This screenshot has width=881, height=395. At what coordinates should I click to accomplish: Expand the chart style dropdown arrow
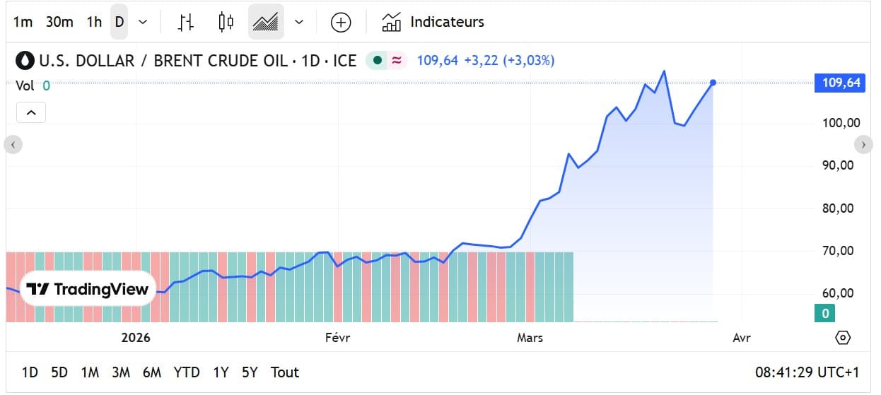tap(299, 22)
